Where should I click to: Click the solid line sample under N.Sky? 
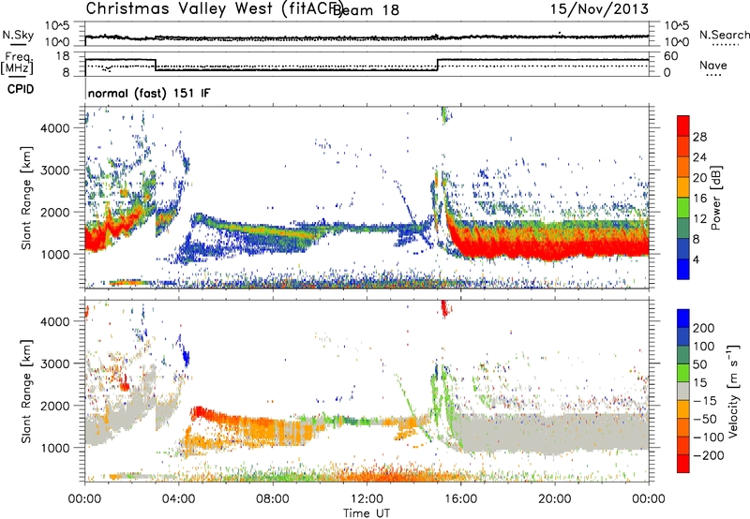click(18, 44)
